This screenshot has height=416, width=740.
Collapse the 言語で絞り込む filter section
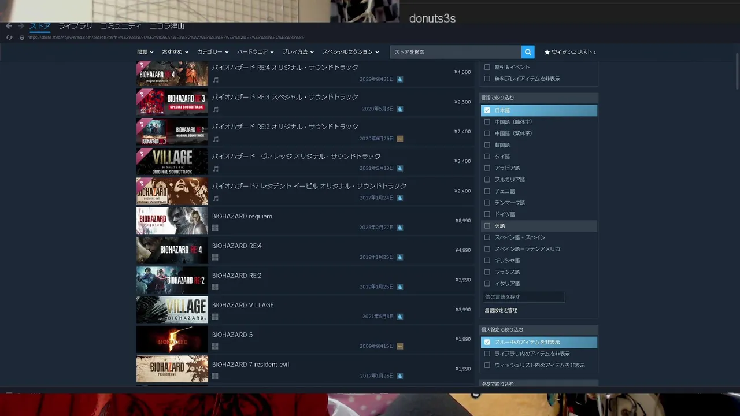click(x=539, y=98)
